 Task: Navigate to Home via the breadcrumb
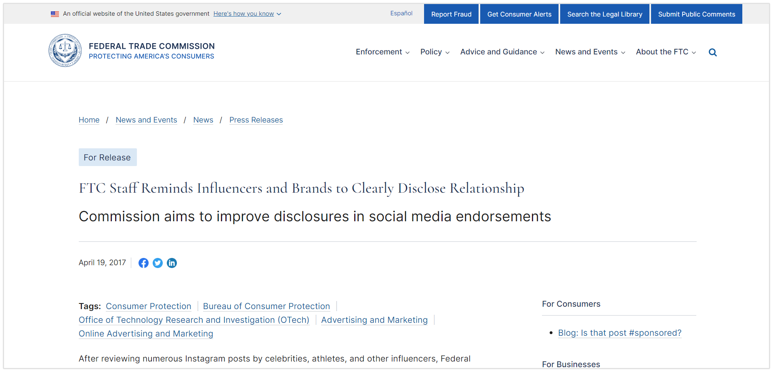point(89,120)
